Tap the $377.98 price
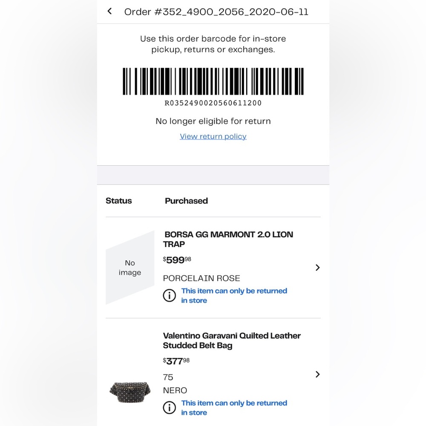 [x=176, y=361]
